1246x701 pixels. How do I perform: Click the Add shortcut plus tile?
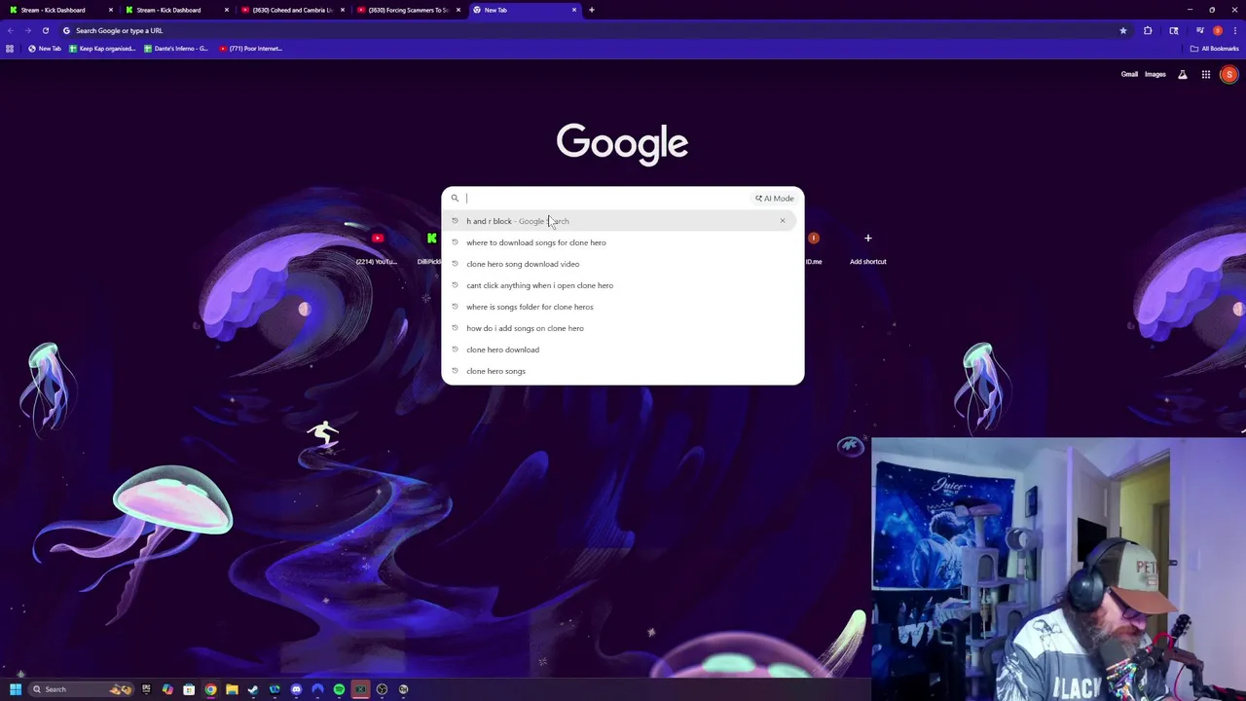pos(867,246)
